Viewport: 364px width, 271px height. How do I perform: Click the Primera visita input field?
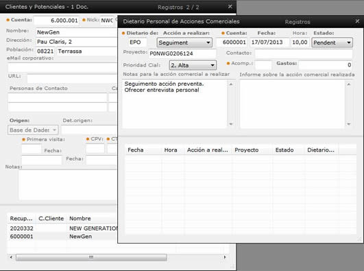(x=32, y=149)
